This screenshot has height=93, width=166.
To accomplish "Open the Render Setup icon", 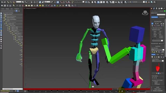I will pyautogui.click(x=110, y=2).
